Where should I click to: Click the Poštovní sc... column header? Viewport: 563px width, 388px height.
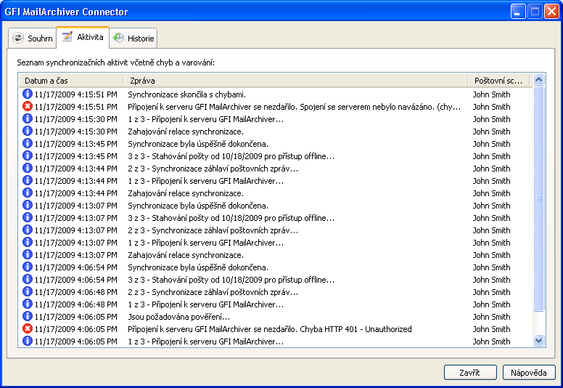(x=499, y=81)
